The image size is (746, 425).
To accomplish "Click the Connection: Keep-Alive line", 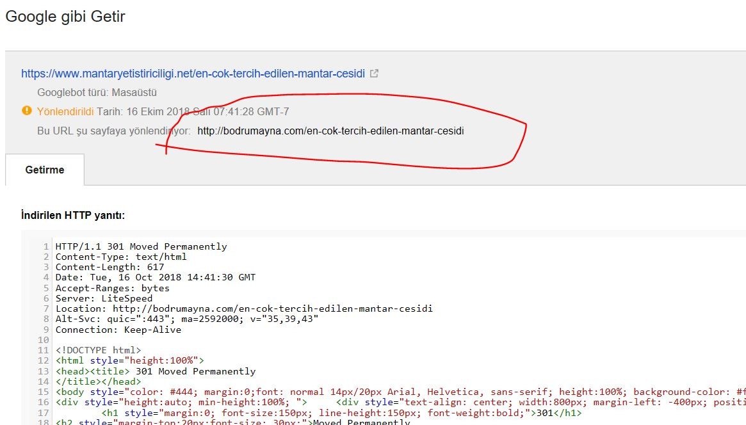I will coord(118,330).
